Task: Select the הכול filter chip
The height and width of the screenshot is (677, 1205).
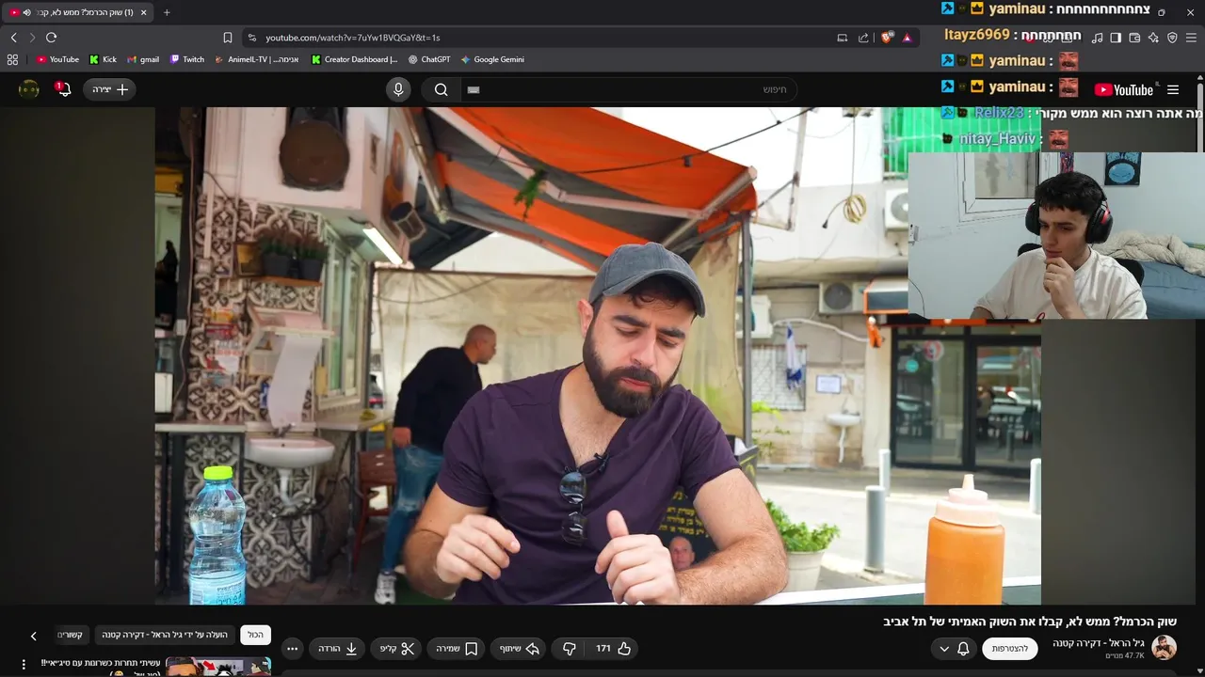Action: click(x=256, y=635)
